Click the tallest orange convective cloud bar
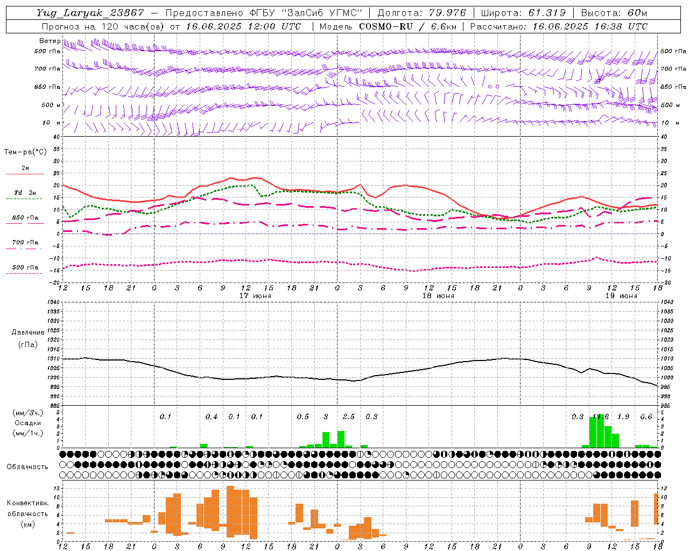This screenshot has width=689, height=551. 230,512
